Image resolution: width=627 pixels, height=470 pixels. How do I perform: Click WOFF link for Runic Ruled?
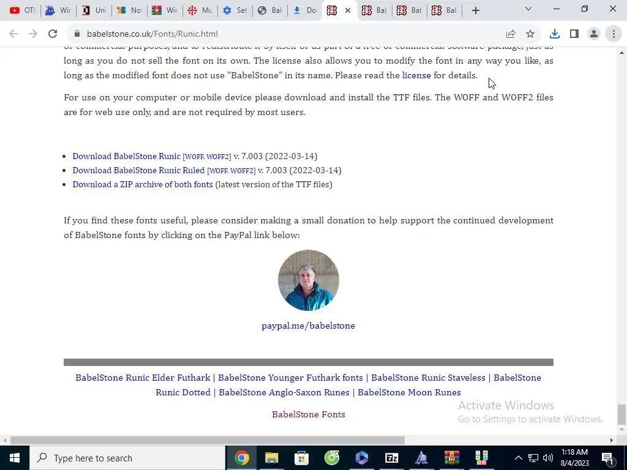219,171
